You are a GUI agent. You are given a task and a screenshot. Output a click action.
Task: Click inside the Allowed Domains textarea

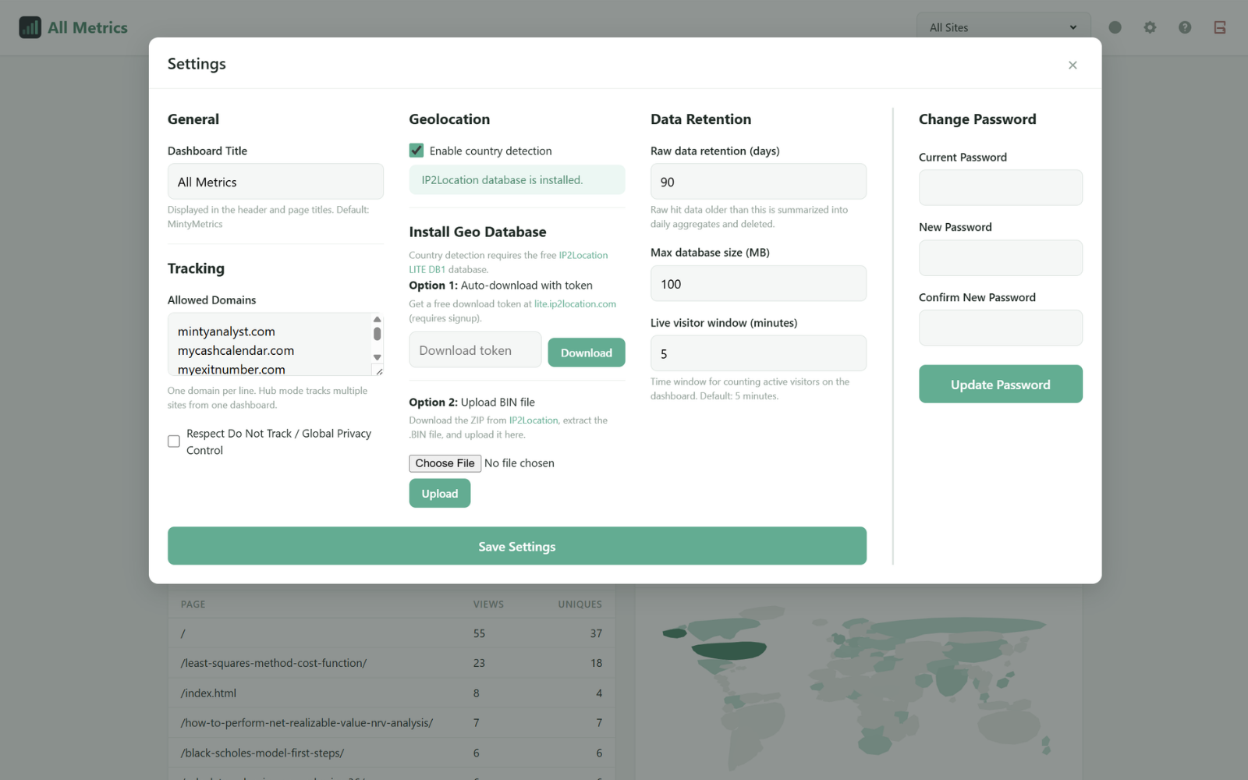pyautogui.click(x=269, y=345)
